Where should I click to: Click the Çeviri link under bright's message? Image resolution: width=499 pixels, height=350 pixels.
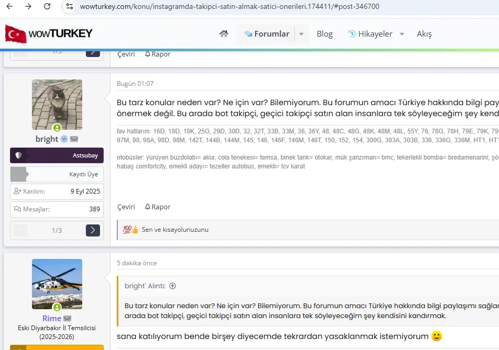126,207
